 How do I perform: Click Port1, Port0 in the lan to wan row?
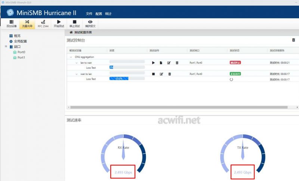196,63
